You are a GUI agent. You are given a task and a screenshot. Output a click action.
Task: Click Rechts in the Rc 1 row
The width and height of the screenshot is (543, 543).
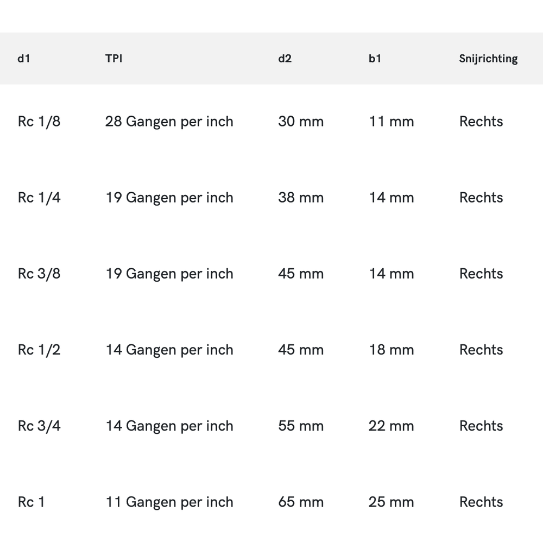pos(481,502)
